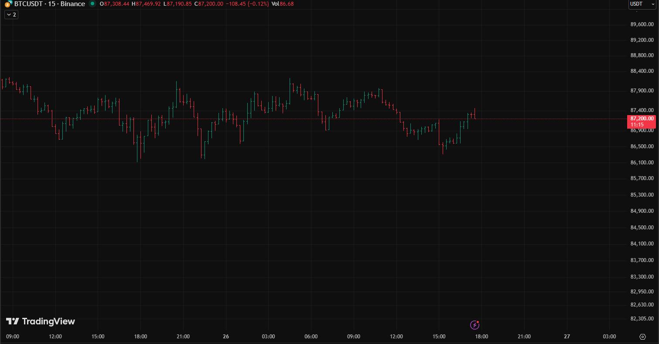Click the green market status indicator
Image resolution: width=659 pixels, height=344 pixels.
point(92,4)
